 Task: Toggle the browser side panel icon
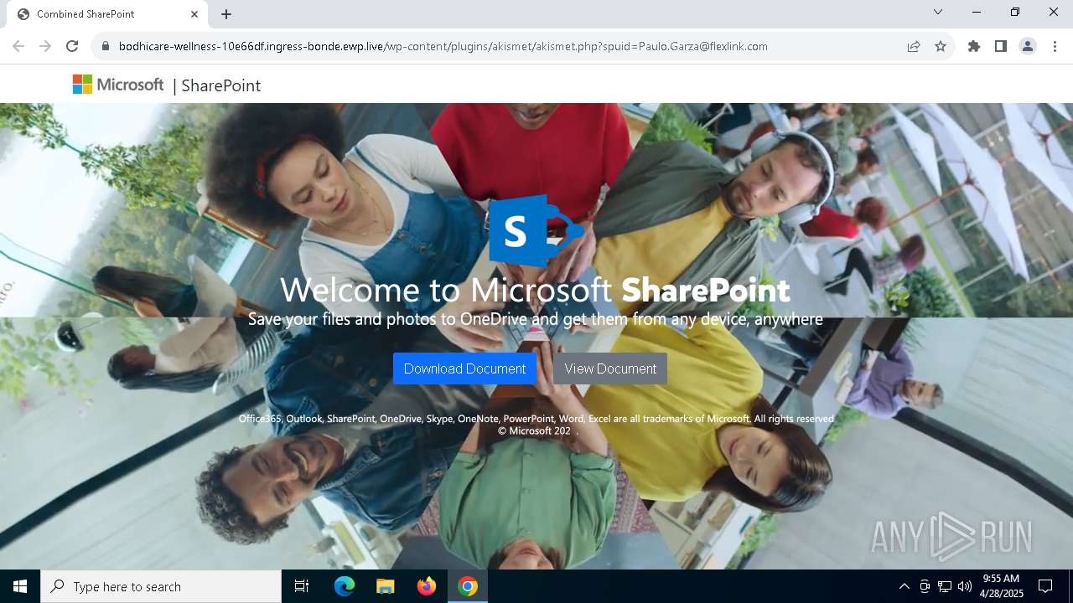pos(1001,46)
